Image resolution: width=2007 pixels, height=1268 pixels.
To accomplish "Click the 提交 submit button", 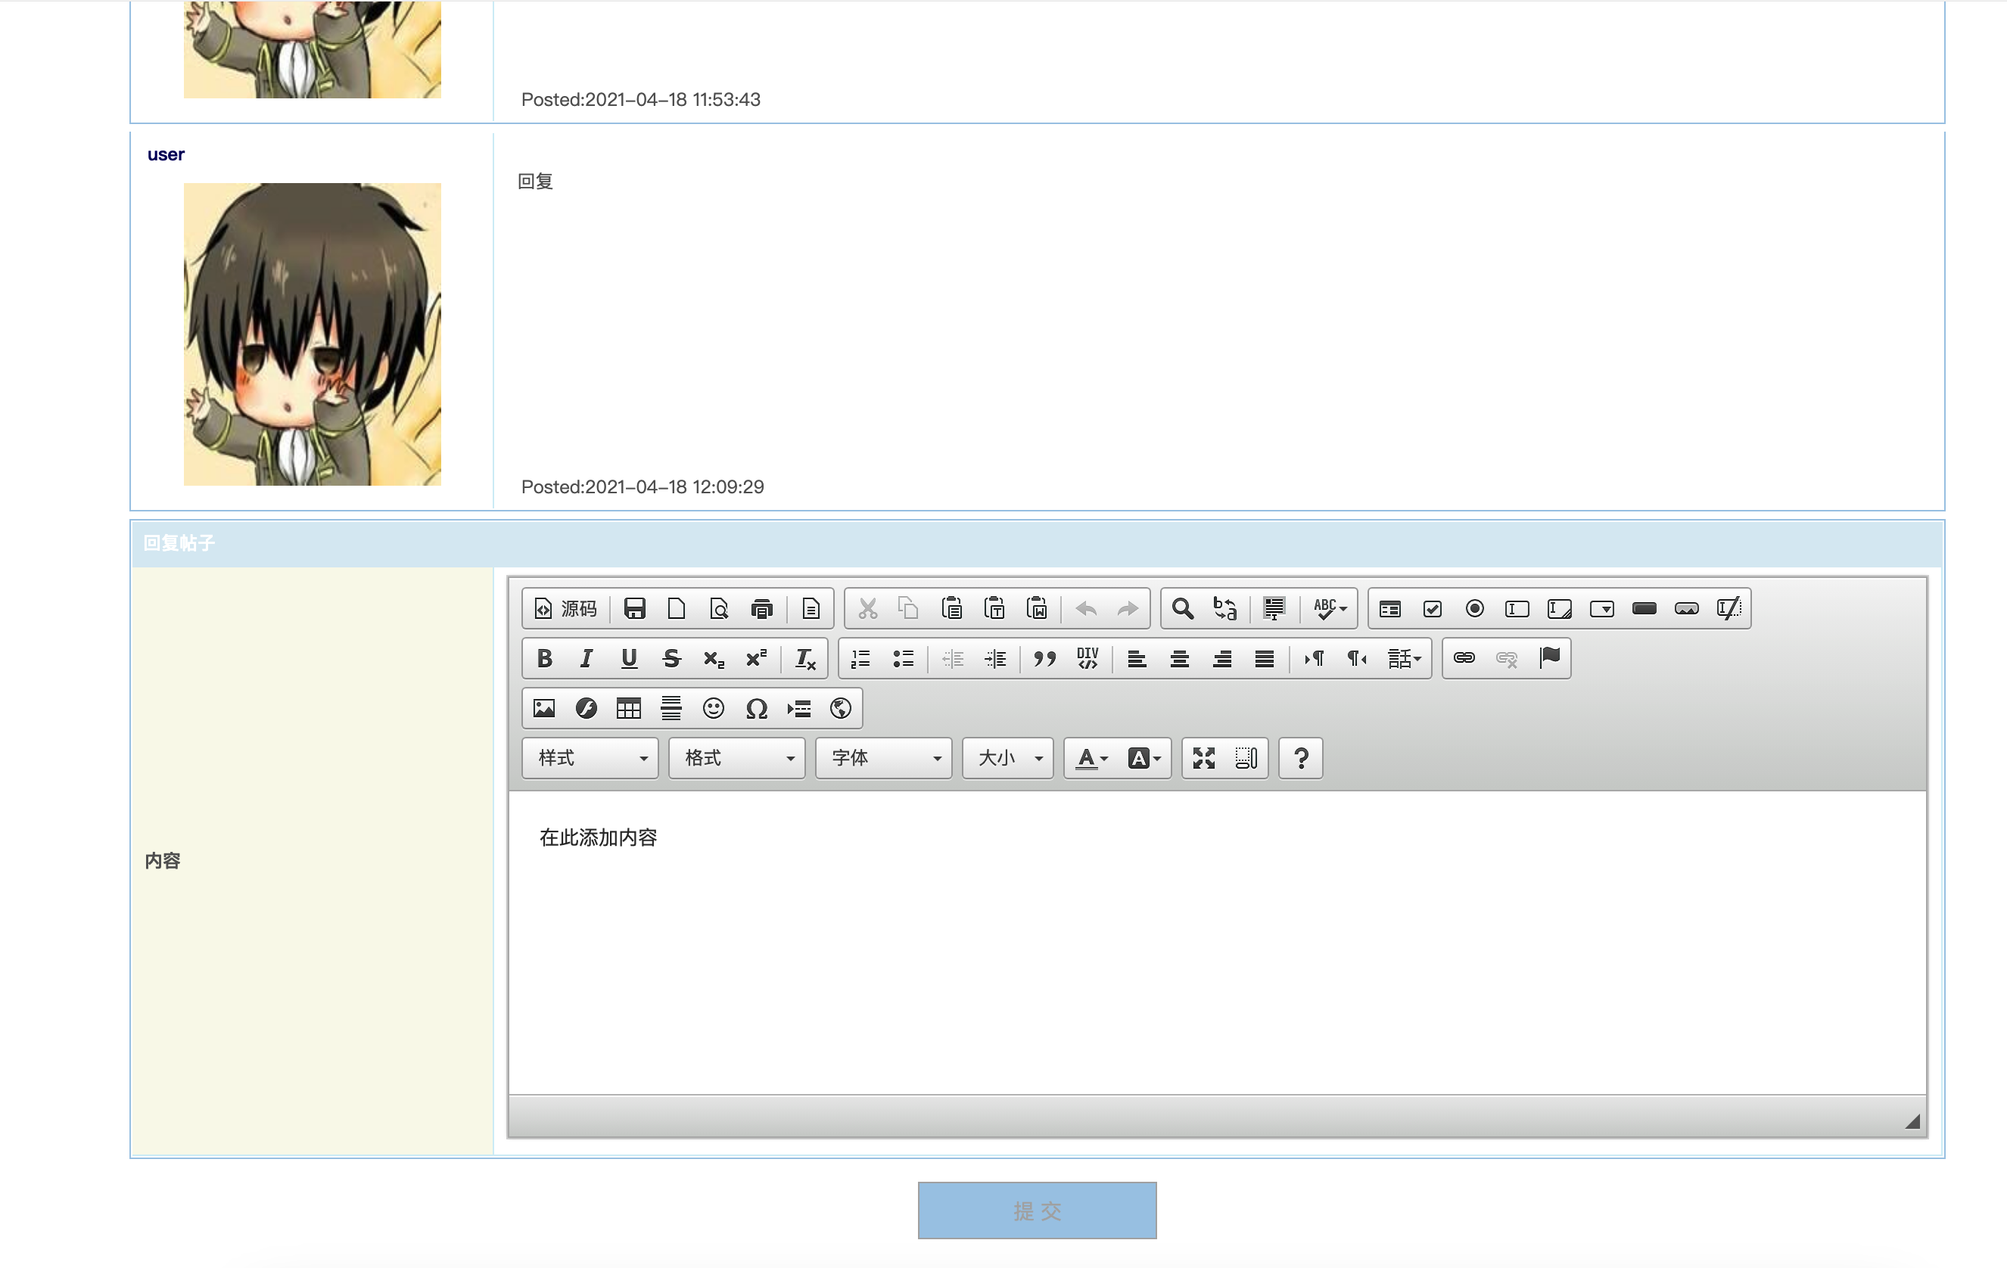I will pyautogui.click(x=1037, y=1211).
